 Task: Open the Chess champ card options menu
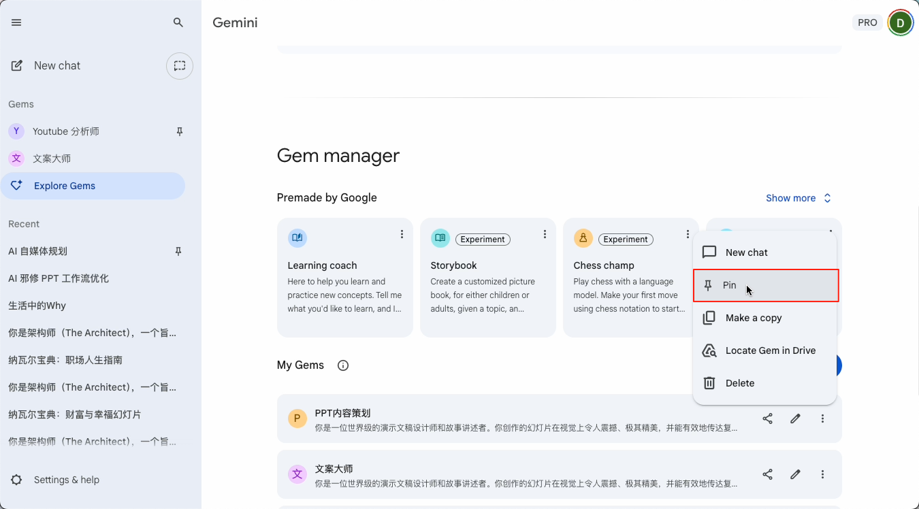point(688,234)
